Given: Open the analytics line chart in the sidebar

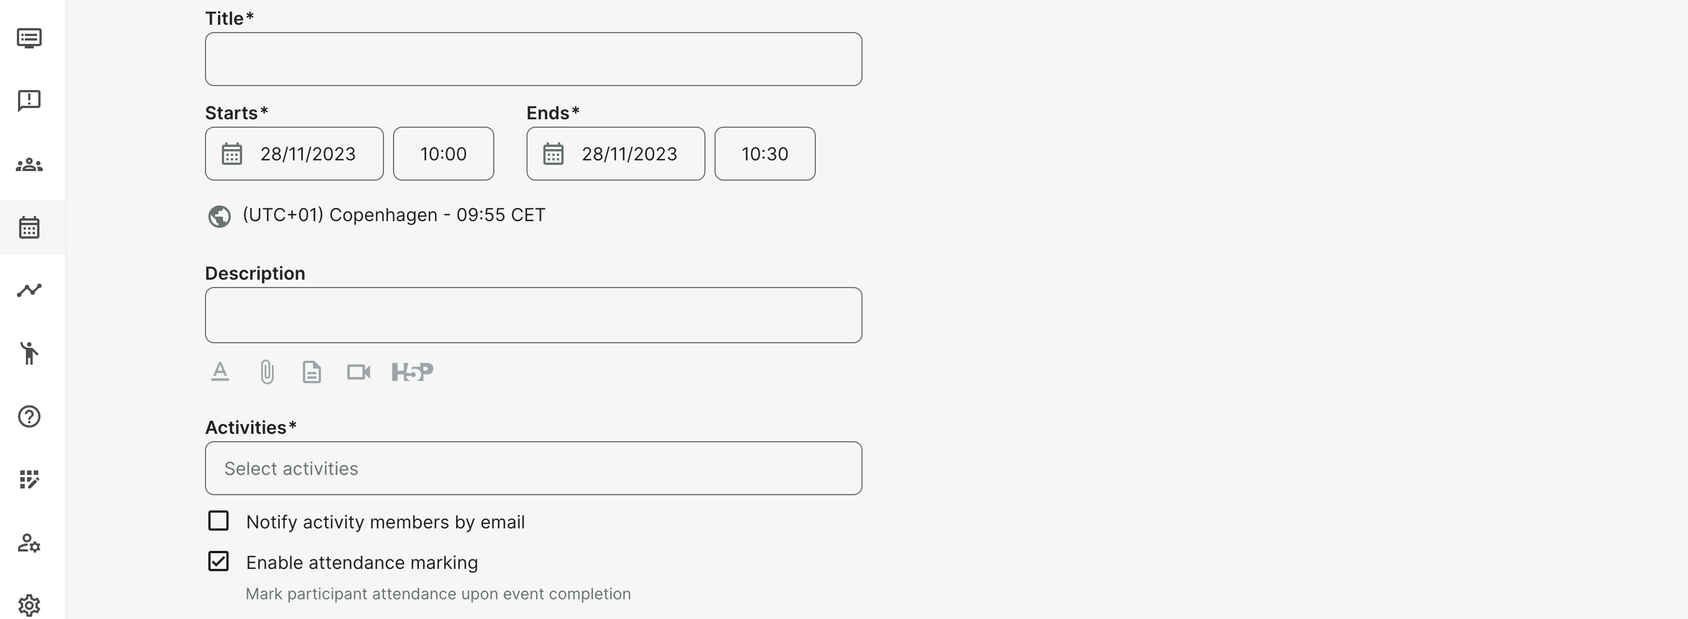Looking at the screenshot, I should click(x=29, y=290).
